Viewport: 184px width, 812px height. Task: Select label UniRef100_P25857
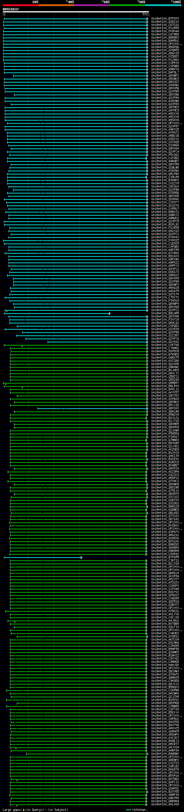pyautogui.click(x=165, y=56)
